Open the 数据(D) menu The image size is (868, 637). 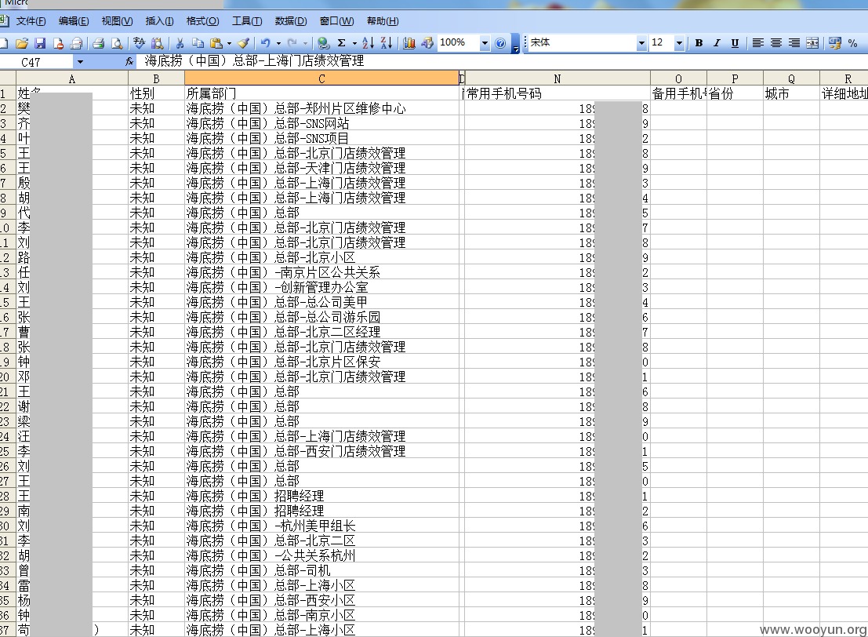[291, 21]
